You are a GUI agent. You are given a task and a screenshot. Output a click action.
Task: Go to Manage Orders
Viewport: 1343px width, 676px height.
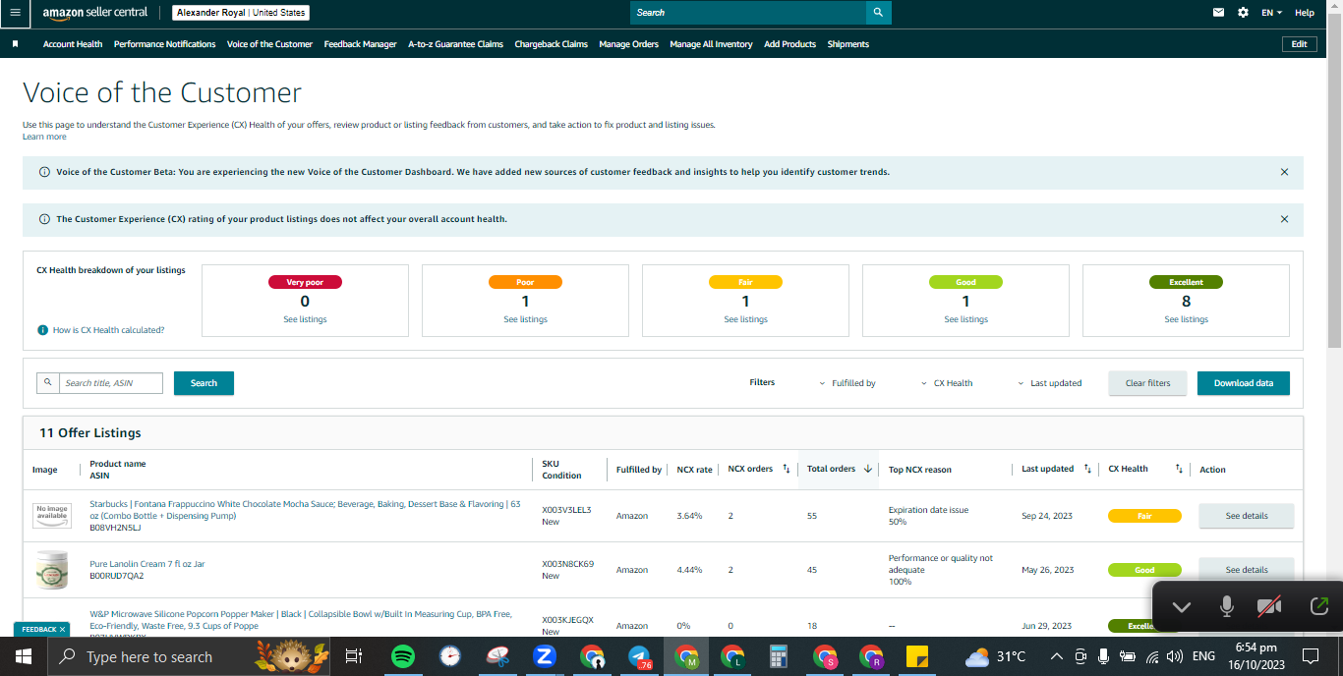coord(629,44)
